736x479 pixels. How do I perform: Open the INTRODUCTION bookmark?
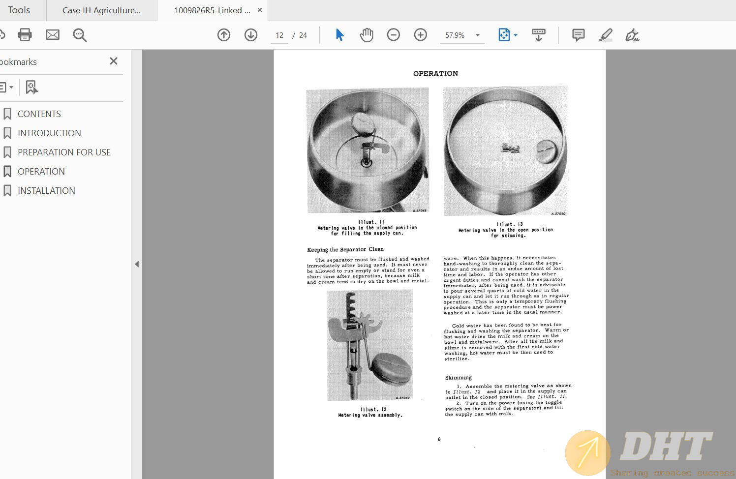(49, 133)
